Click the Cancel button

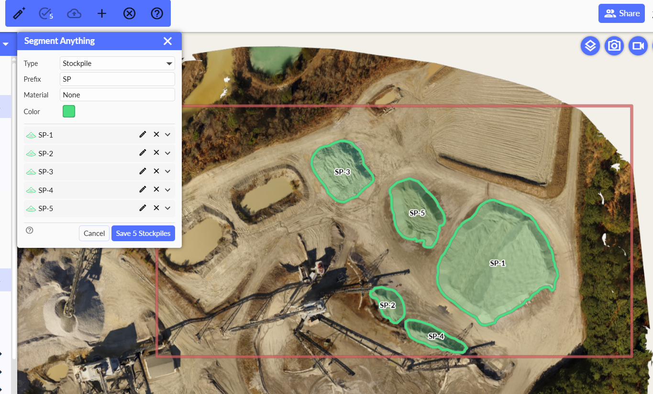(94, 234)
